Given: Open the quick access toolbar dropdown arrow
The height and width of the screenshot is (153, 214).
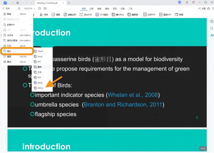Looking at the screenshot, I should coord(32,3).
